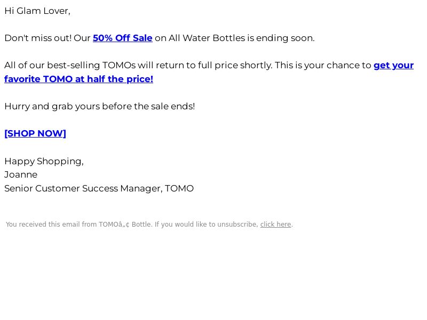Click the words 'is ending soon.'
Viewport: 427px width, 320px height.
[x=281, y=38]
